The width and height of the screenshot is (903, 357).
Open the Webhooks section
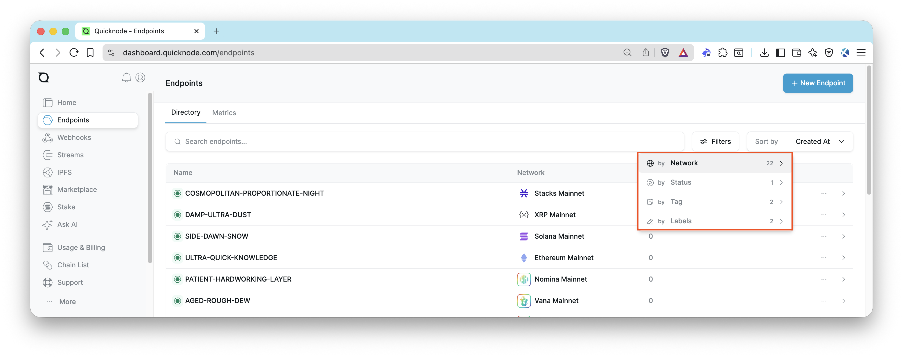[74, 137]
